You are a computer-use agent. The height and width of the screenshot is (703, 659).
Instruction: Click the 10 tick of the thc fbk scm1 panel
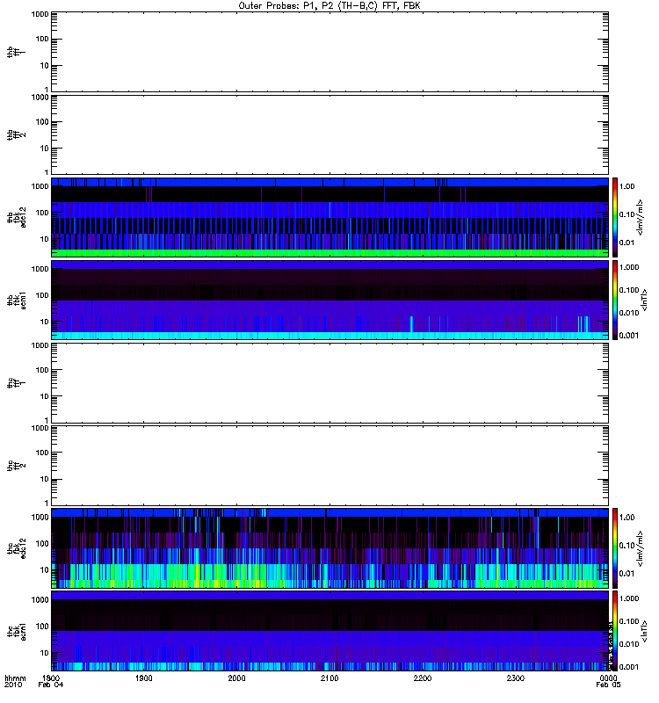tap(45, 653)
